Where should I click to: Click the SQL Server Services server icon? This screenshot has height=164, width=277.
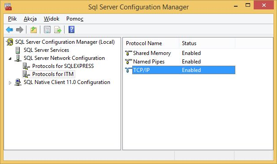tap(17, 50)
